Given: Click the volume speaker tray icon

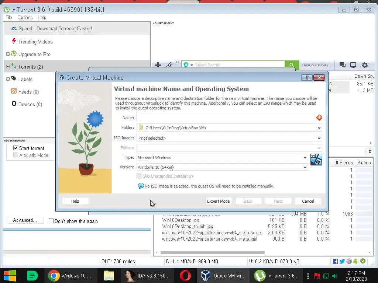Looking at the screenshot, I should click(x=334, y=276).
